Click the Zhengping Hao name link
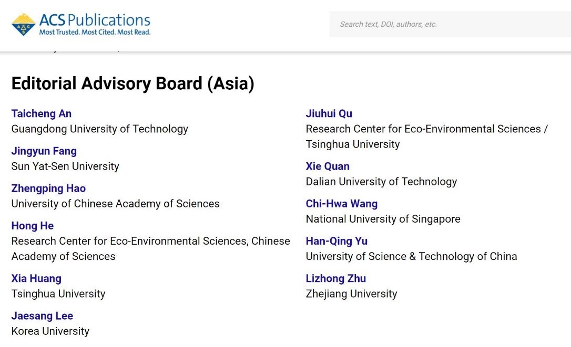 click(x=48, y=188)
